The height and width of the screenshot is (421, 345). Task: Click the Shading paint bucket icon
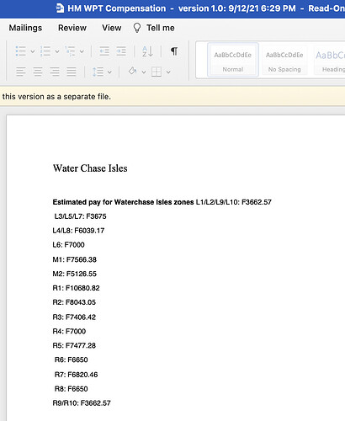click(132, 72)
